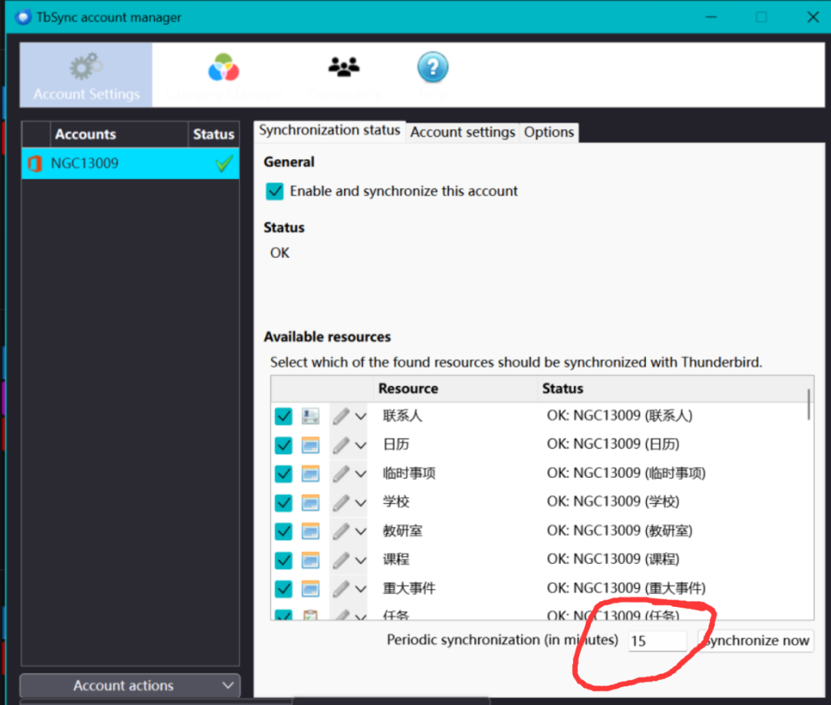The width and height of the screenshot is (831, 705).
Task: Click the 学校 resource name
Action: [x=396, y=501]
